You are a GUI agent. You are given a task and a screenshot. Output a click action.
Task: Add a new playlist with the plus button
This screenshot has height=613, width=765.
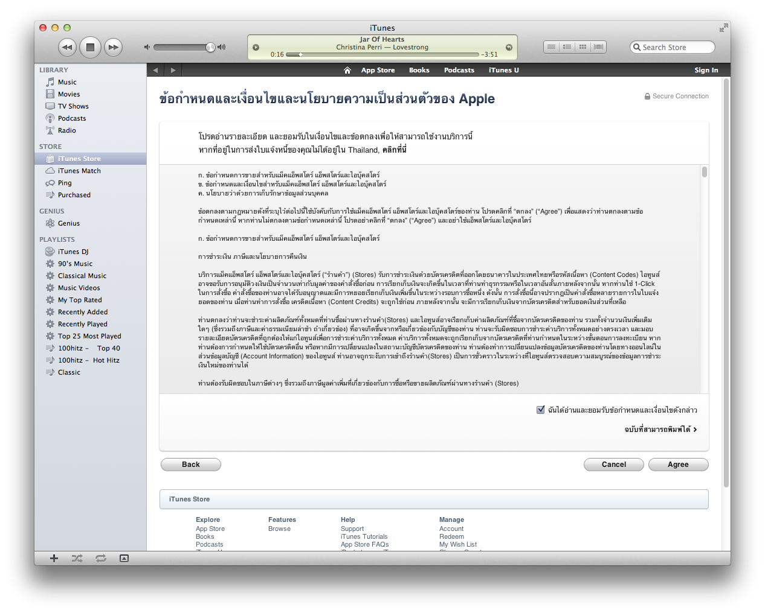(x=54, y=558)
